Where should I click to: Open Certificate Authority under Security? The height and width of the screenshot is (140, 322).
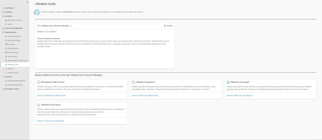pyautogui.click(x=15, y=85)
